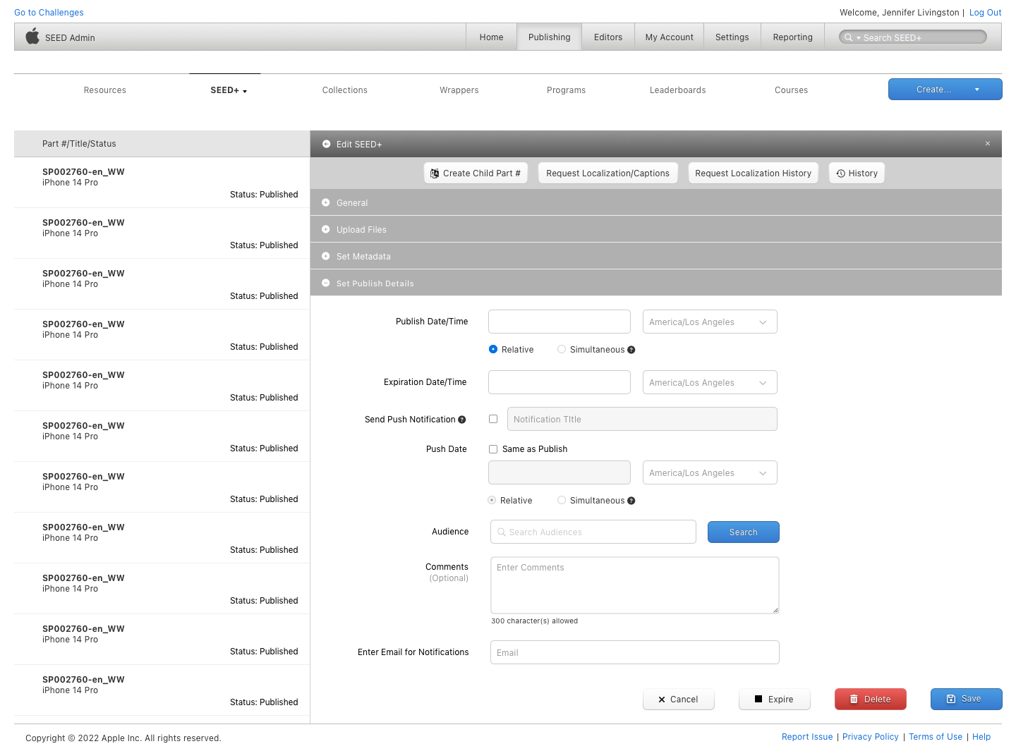Click the floppy disk Save icon
The height and width of the screenshot is (751, 1016).
[951, 699]
